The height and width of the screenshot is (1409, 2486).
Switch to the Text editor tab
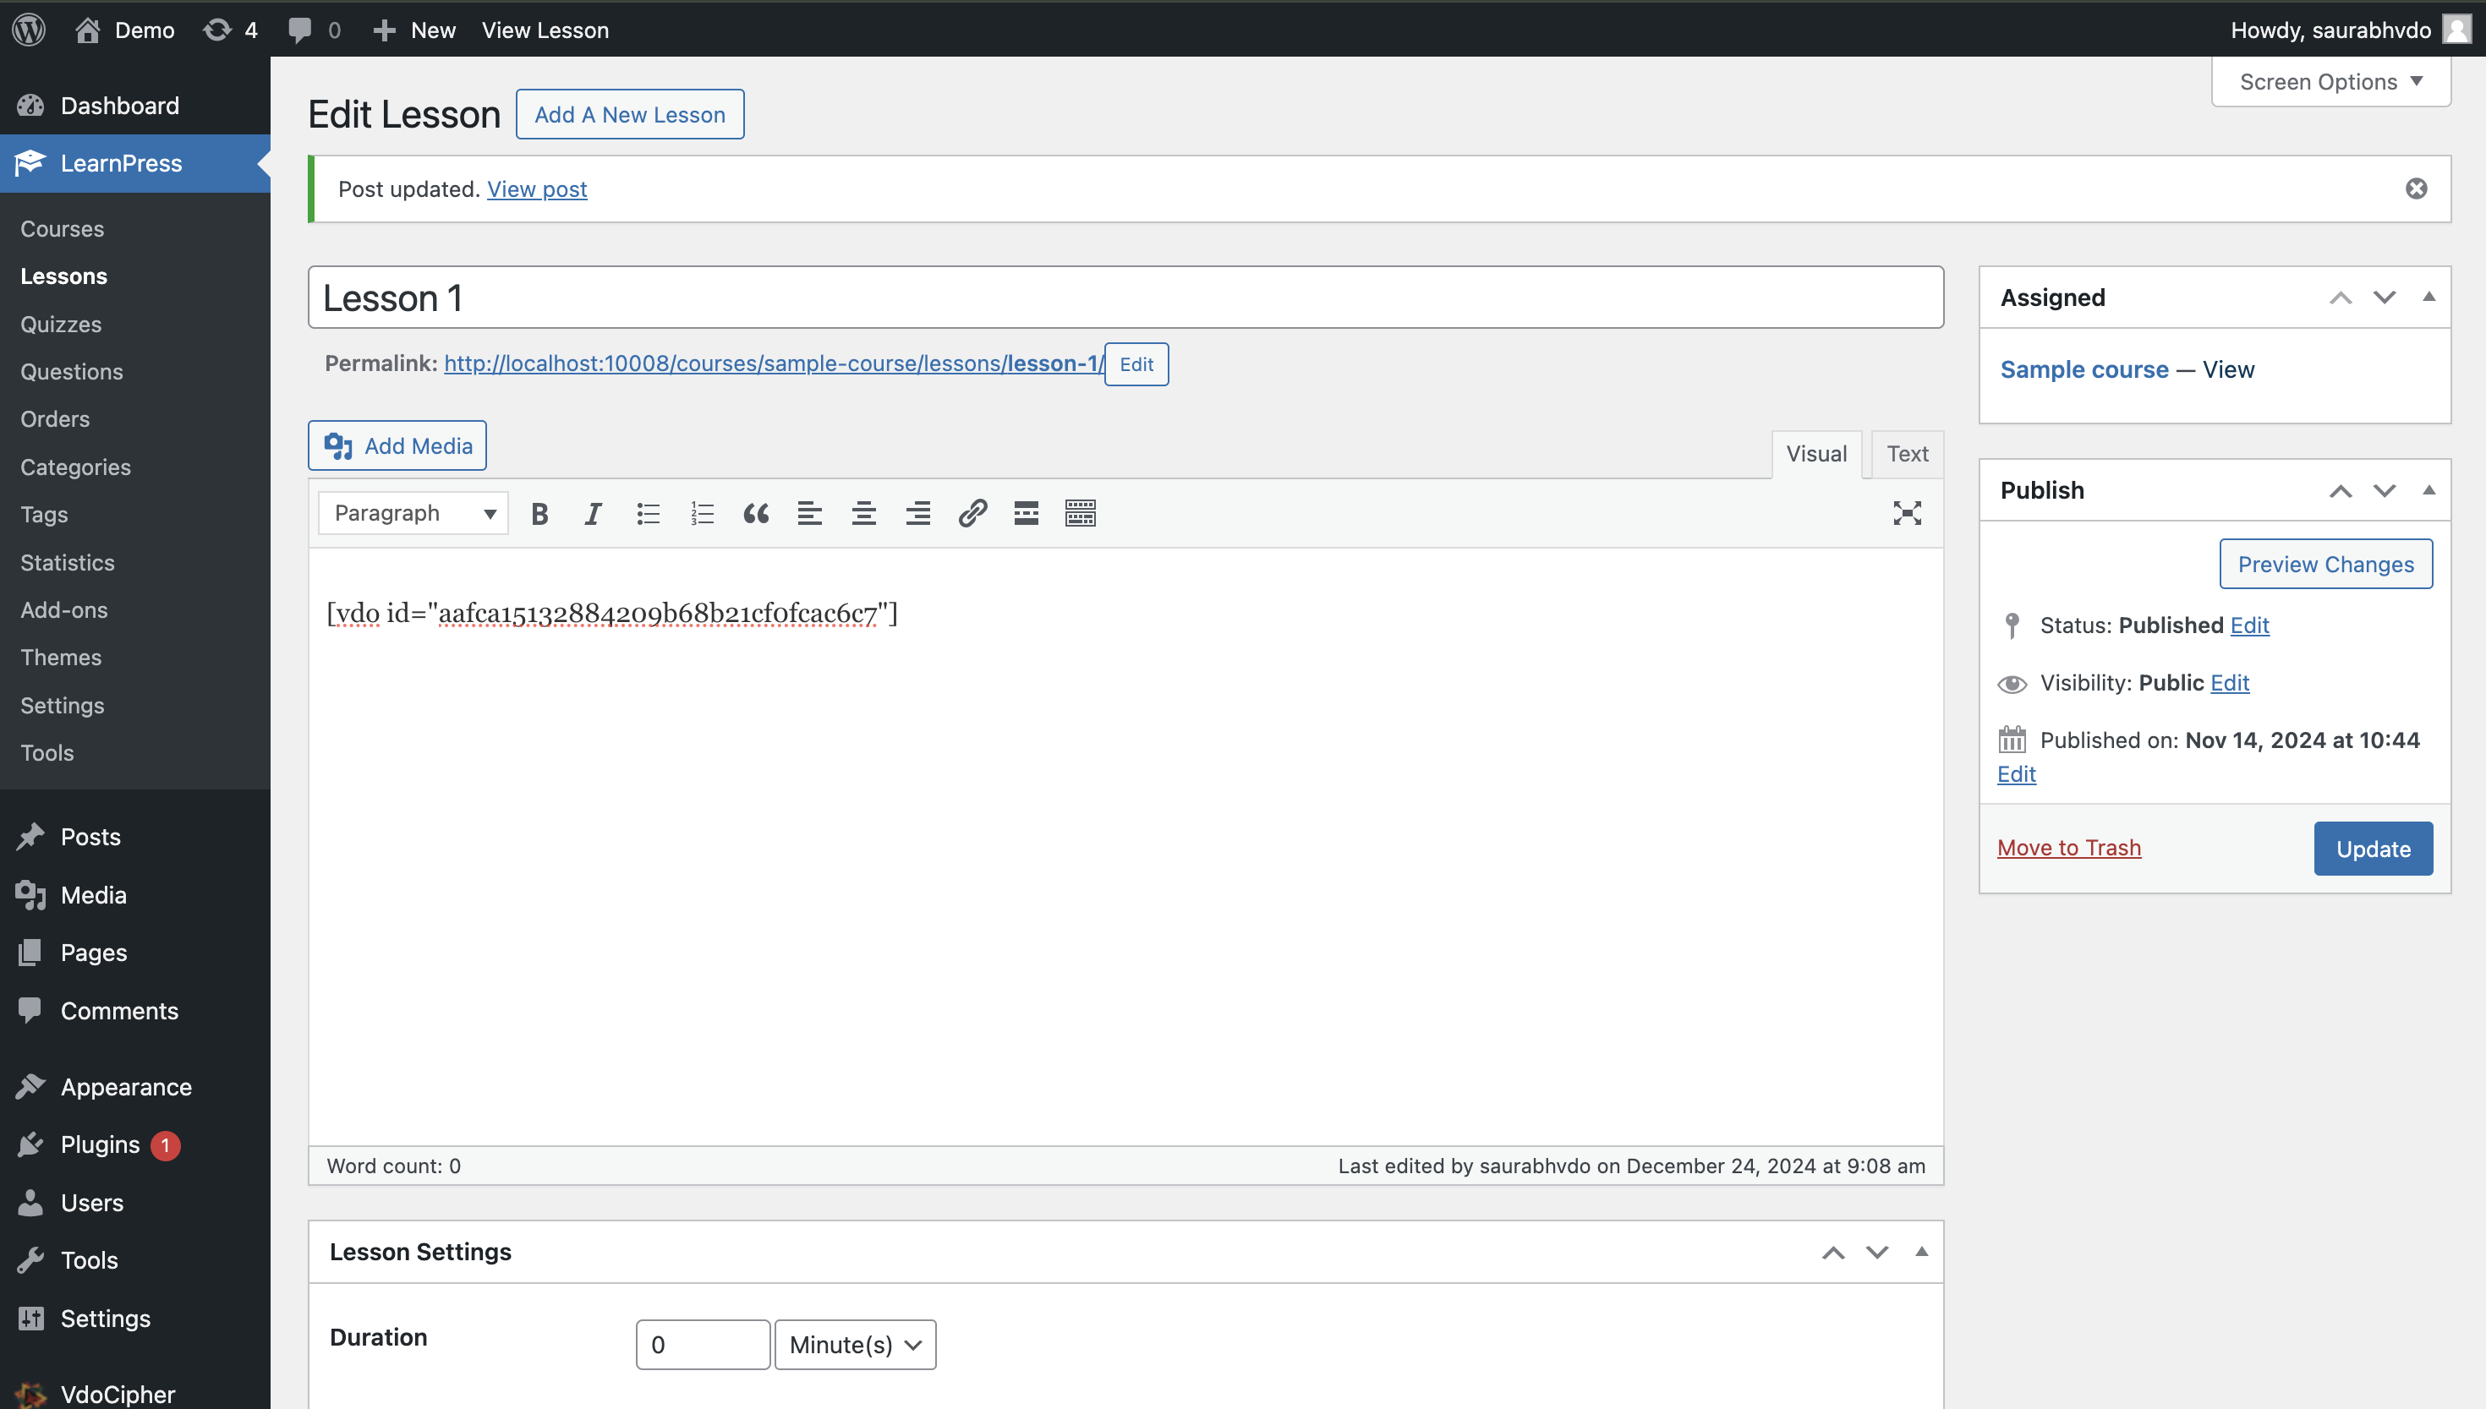pos(1905,454)
